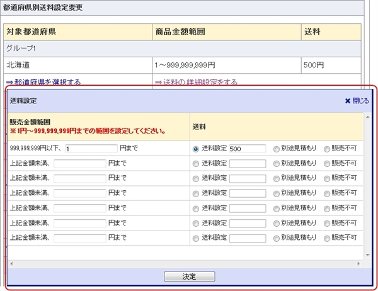
Task: Select 別途見積もり radio in the first row
Action: pos(277,149)
